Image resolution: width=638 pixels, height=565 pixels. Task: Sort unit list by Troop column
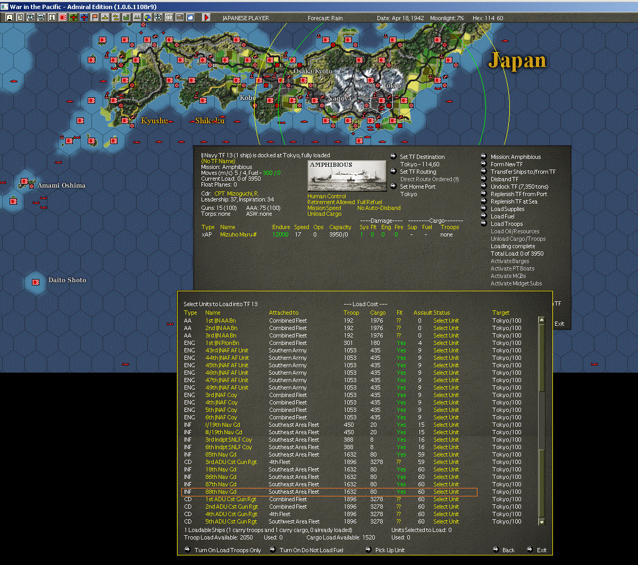351,313
